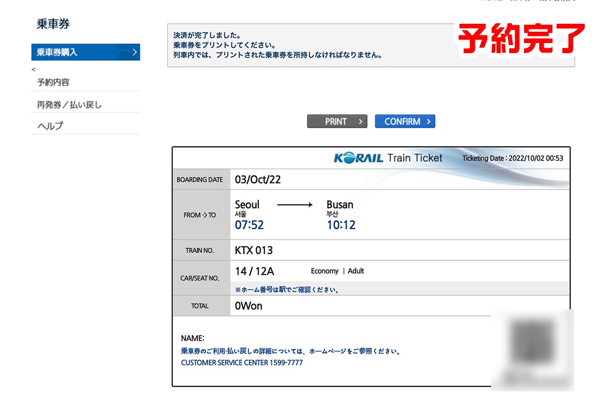Click the NAME: label on ticket
The width and height of the screenshot is (607, 405).
193,338
